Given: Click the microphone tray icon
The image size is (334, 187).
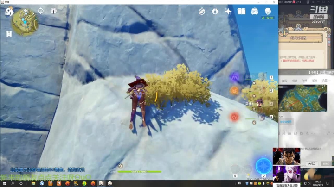Looking at the screenshot, I should 263,183.
